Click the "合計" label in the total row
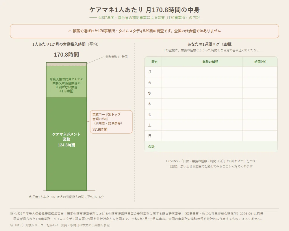 pyautogui.click(x=151, y=147)
